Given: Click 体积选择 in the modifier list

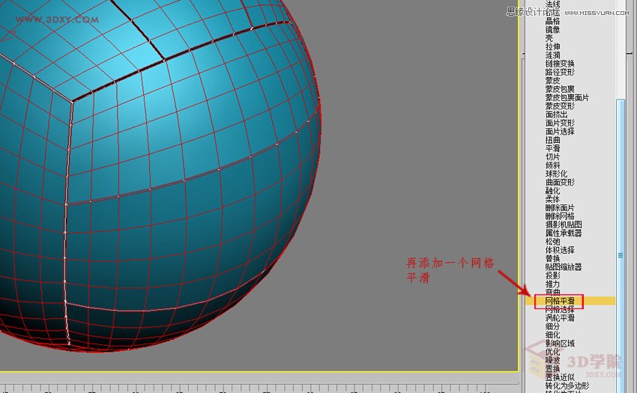Looking at the screenshot, I should pyautogui.click(x=559, y=250).
